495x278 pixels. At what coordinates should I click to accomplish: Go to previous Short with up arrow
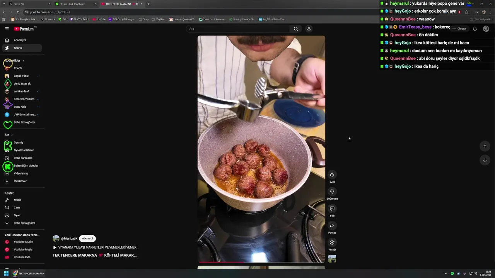[x=485, y=146]
